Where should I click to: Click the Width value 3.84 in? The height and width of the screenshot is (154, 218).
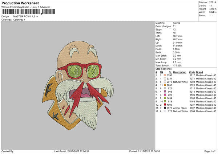coord(213,12)
